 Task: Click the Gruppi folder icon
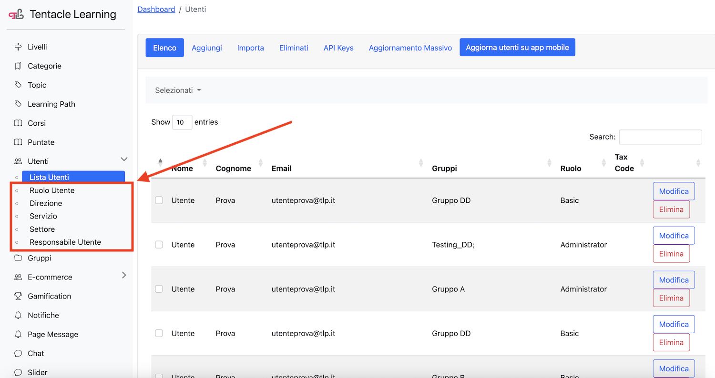(18, 258)
